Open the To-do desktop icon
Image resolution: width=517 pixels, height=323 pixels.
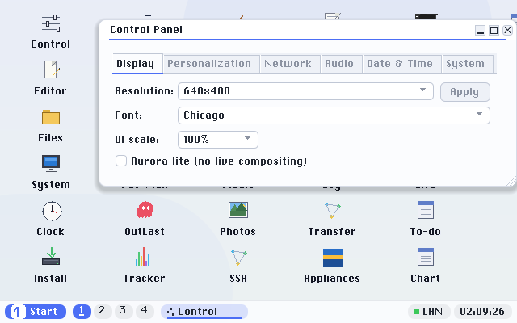[x=425, y=219]
